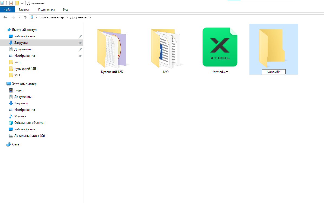The image size is (324, 203).
Task: Switch to the Вид ribbon tab
Action: (66, 9)
